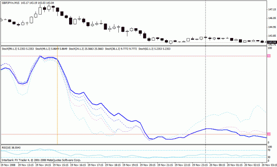Click the 19 Nov 18:15 time label

tap(113, 165)
